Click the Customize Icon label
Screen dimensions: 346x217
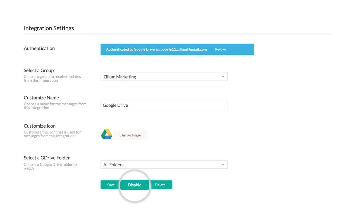point(40,126)
